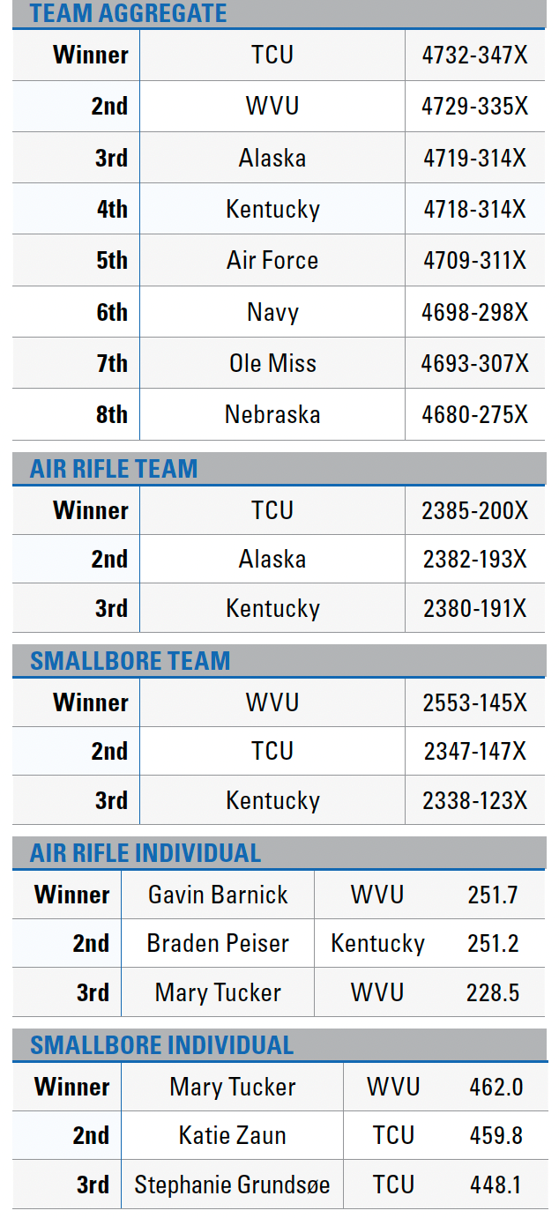The image size is (559, 1218).
Task: Click Stephanie Grundsøe's name
Action: (232, 1185)
